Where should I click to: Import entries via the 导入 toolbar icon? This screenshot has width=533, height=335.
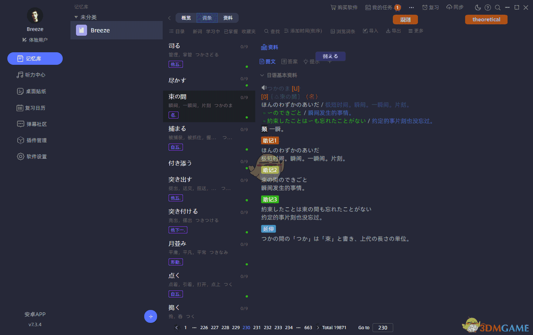pyautogui.click(x=370, y=31)
